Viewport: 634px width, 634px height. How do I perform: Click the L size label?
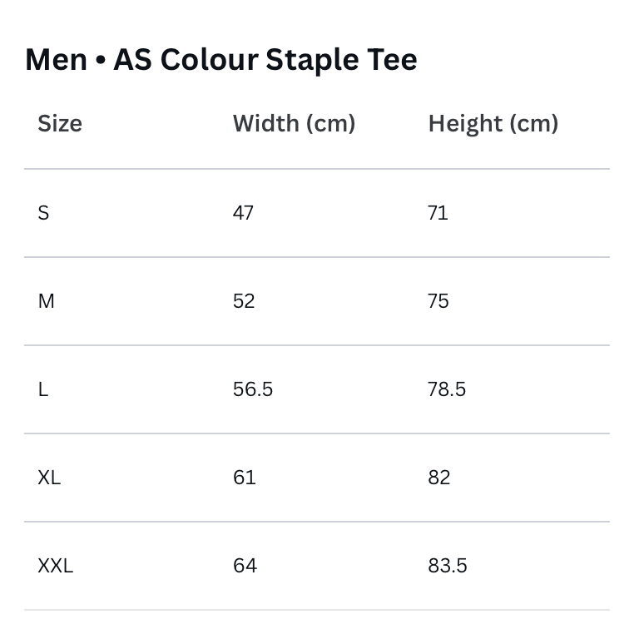tap(42, 389)
